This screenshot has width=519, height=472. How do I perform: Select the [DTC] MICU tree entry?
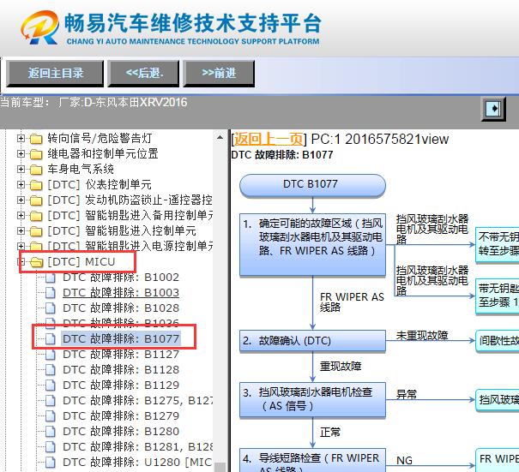pyautogui.click(x=81, y=262)
